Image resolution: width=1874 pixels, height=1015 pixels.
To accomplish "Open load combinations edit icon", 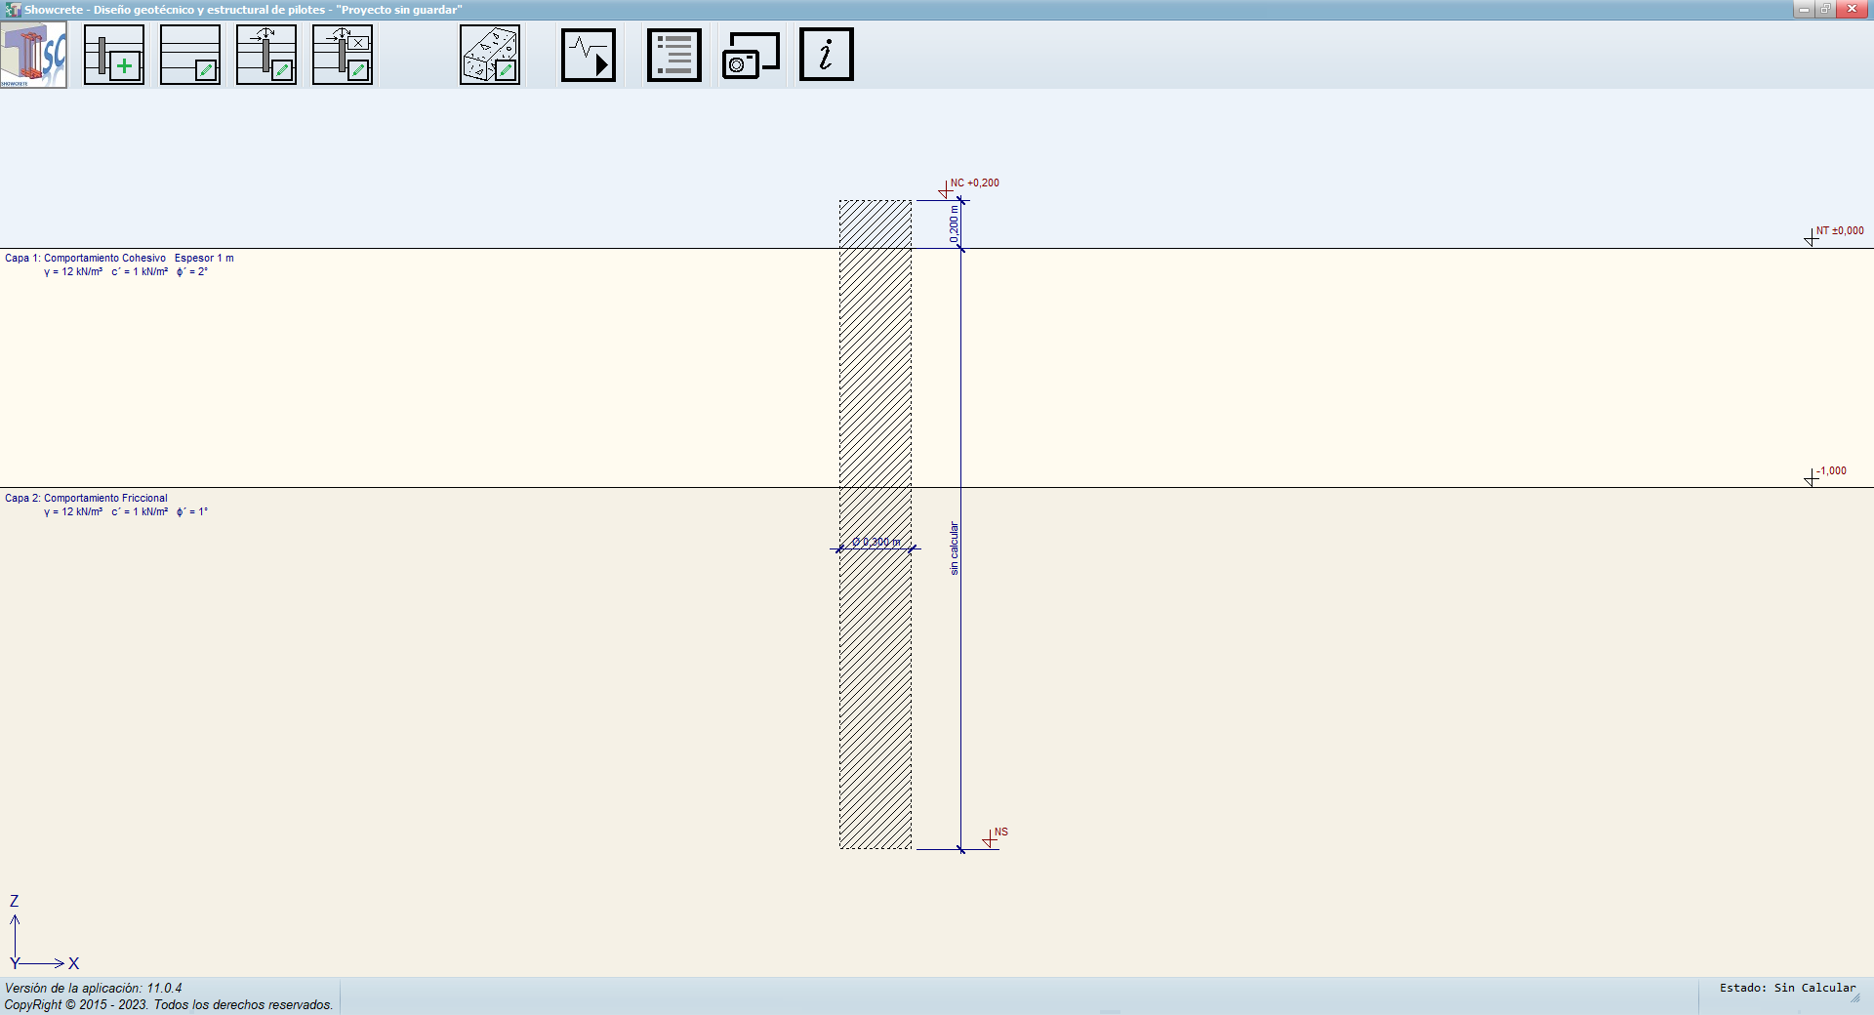I will [x=343, y=56].
